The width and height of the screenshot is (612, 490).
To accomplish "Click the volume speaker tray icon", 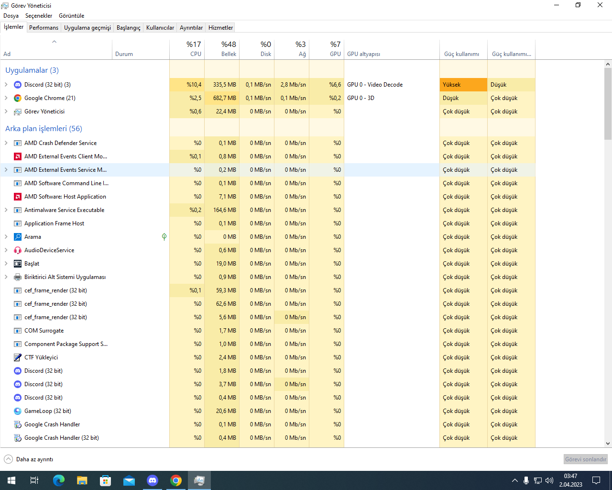I will 549,480.
